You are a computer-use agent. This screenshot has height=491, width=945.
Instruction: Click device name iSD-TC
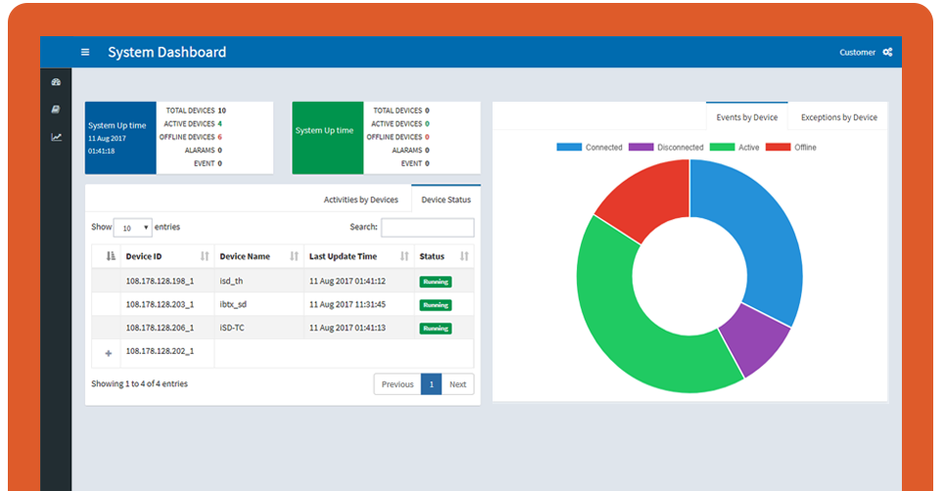click(x=232, y=328)
